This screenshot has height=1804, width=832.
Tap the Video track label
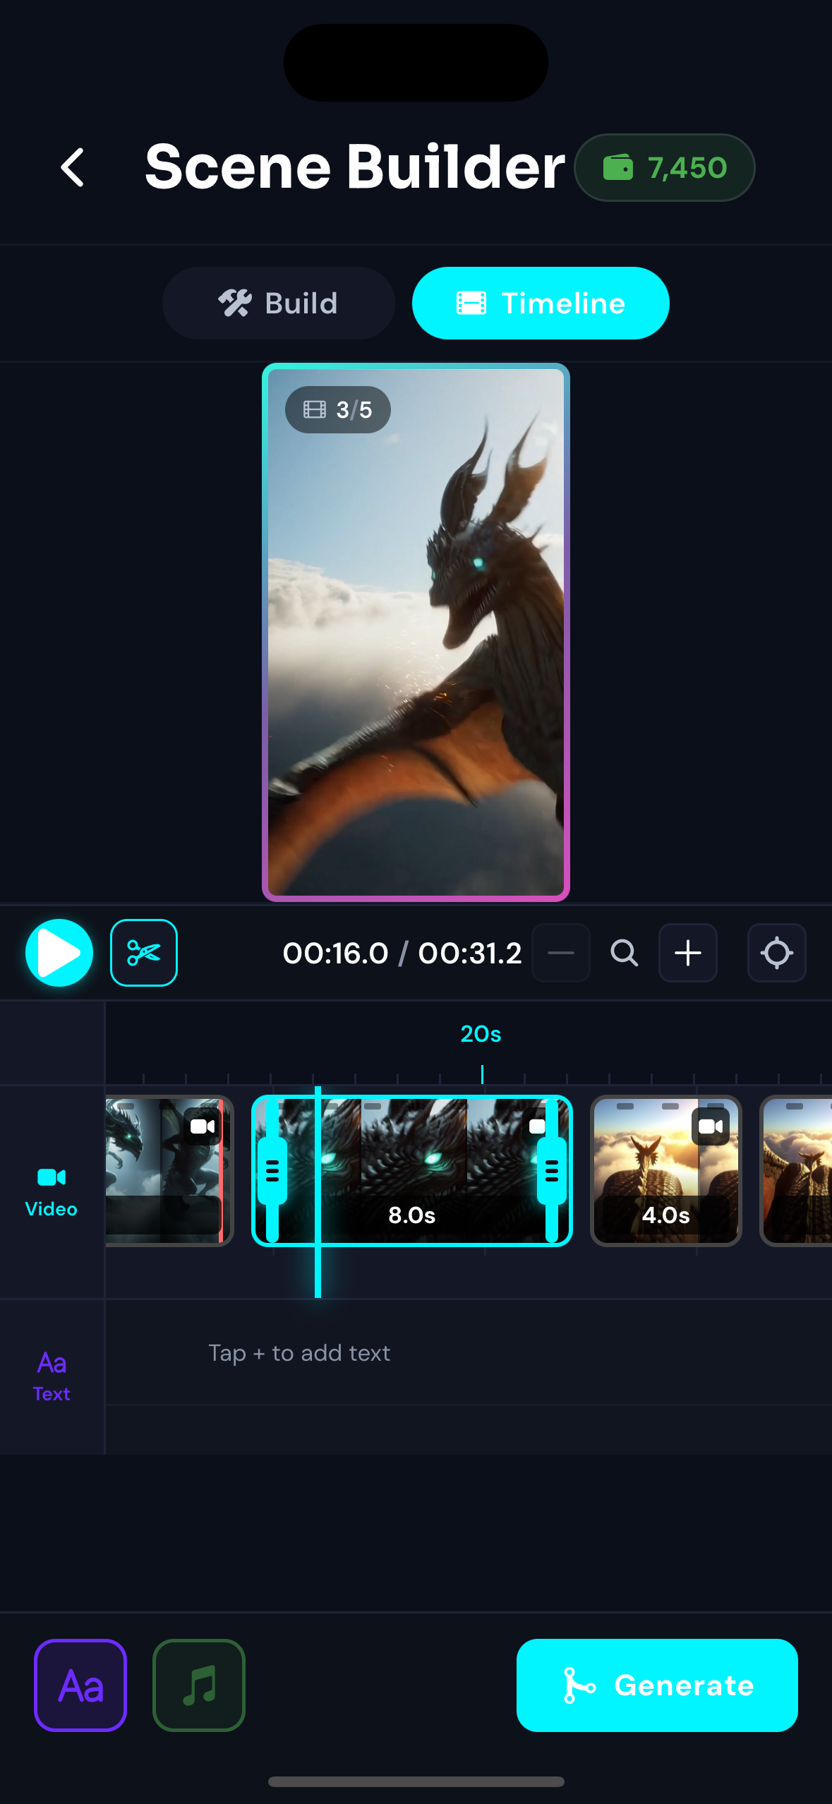point(52,1192)
